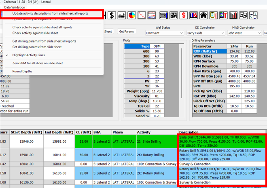Click the fluid Weight (ppg) value field
Image resolution: width=267 pixels, height=188 pixels.
(x=157, y=91)
